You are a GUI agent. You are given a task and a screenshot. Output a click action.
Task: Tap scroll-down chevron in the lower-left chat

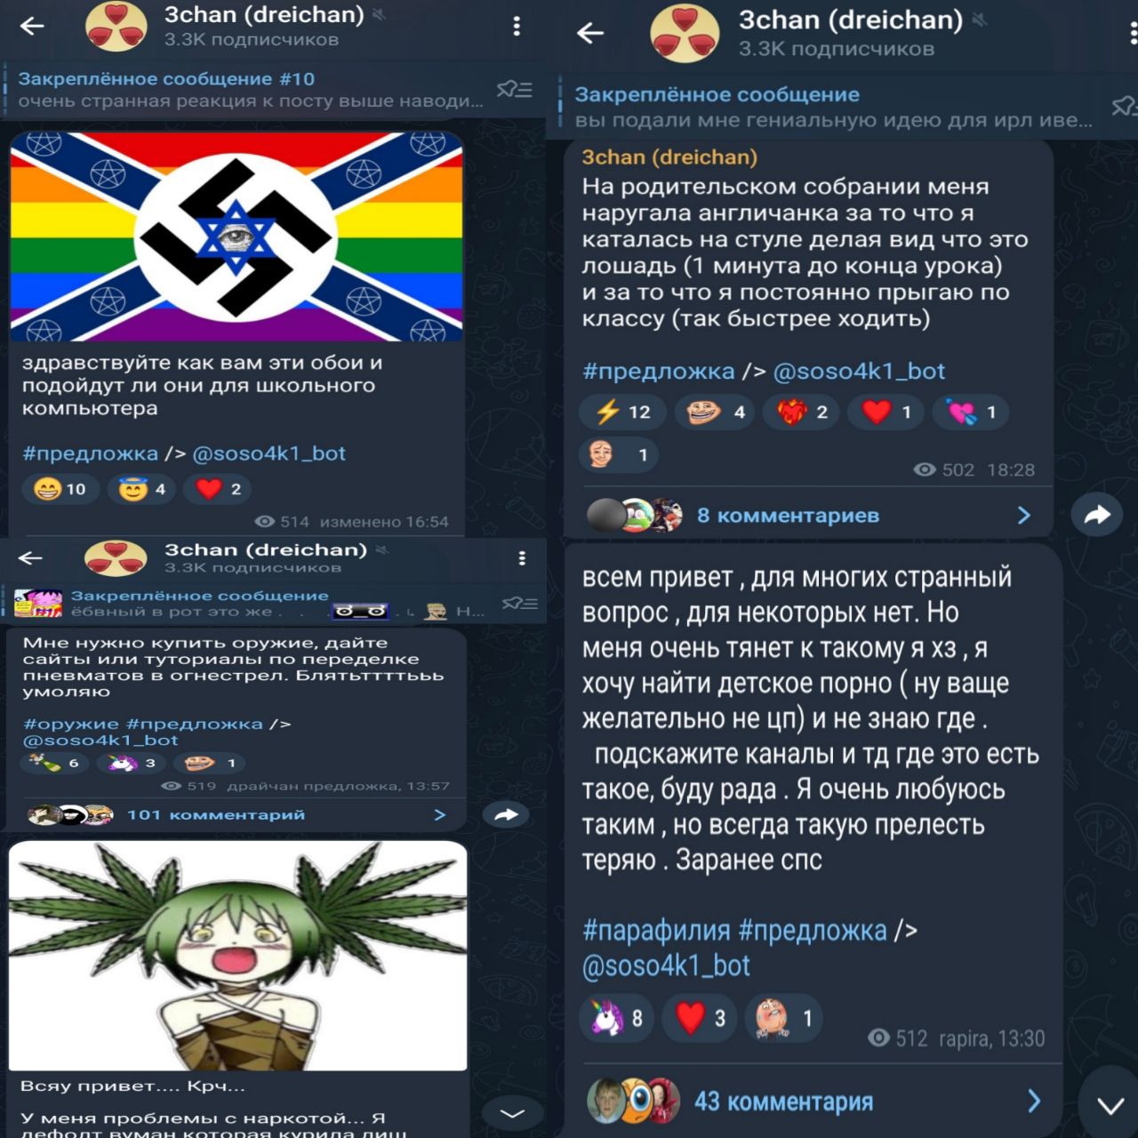click(x=512, y=1113)
